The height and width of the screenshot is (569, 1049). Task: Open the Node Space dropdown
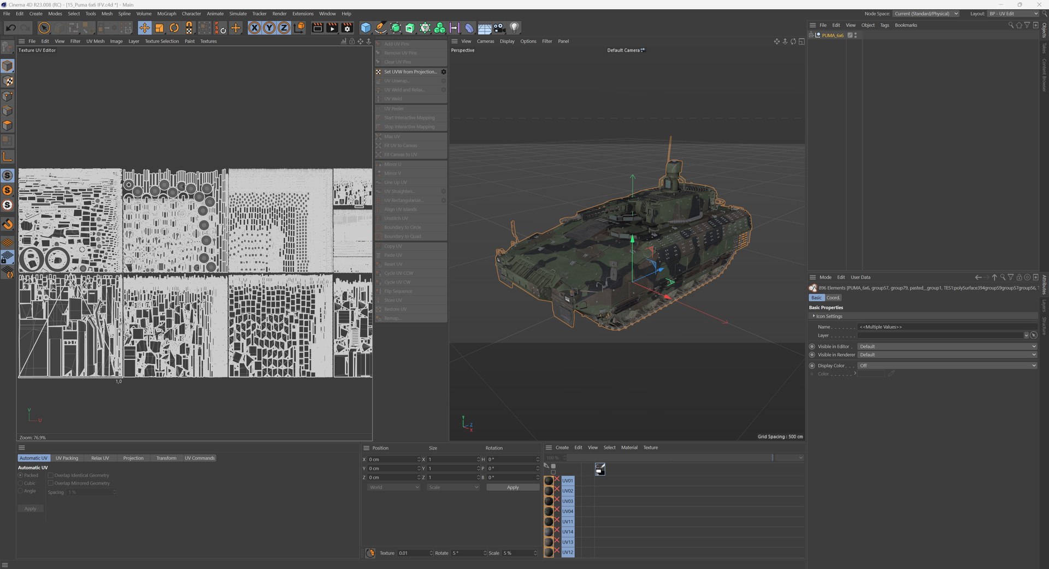point(926,14)
